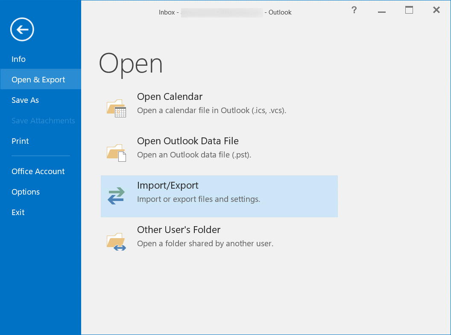The width and height of the screenshot is (451, 335).
Task: Click the back arrow circle icon
Action: pos(22,29)
